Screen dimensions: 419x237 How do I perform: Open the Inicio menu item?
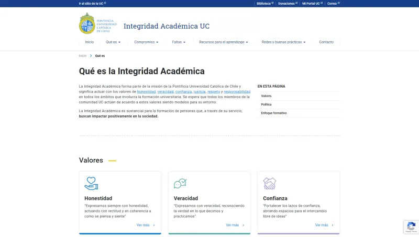[x=89, y=42]
